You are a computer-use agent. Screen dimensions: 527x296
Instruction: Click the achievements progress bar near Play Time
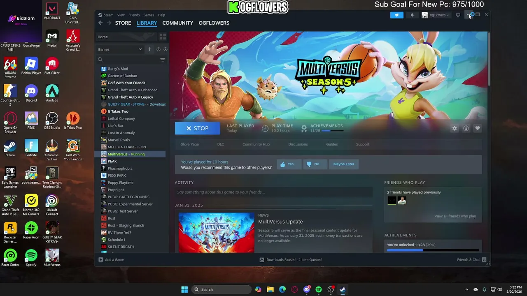(x=333, y=131)
